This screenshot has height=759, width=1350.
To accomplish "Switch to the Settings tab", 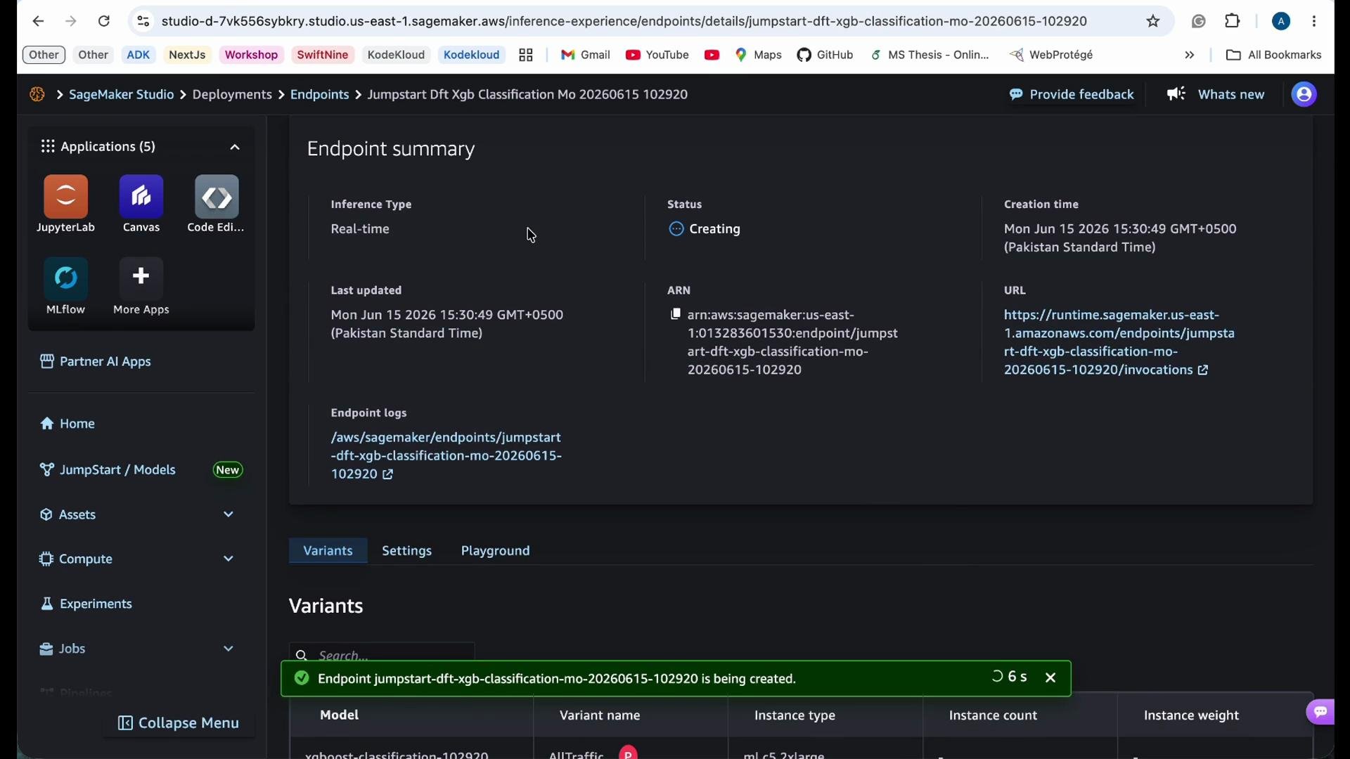I will click(x=406, y=551).
